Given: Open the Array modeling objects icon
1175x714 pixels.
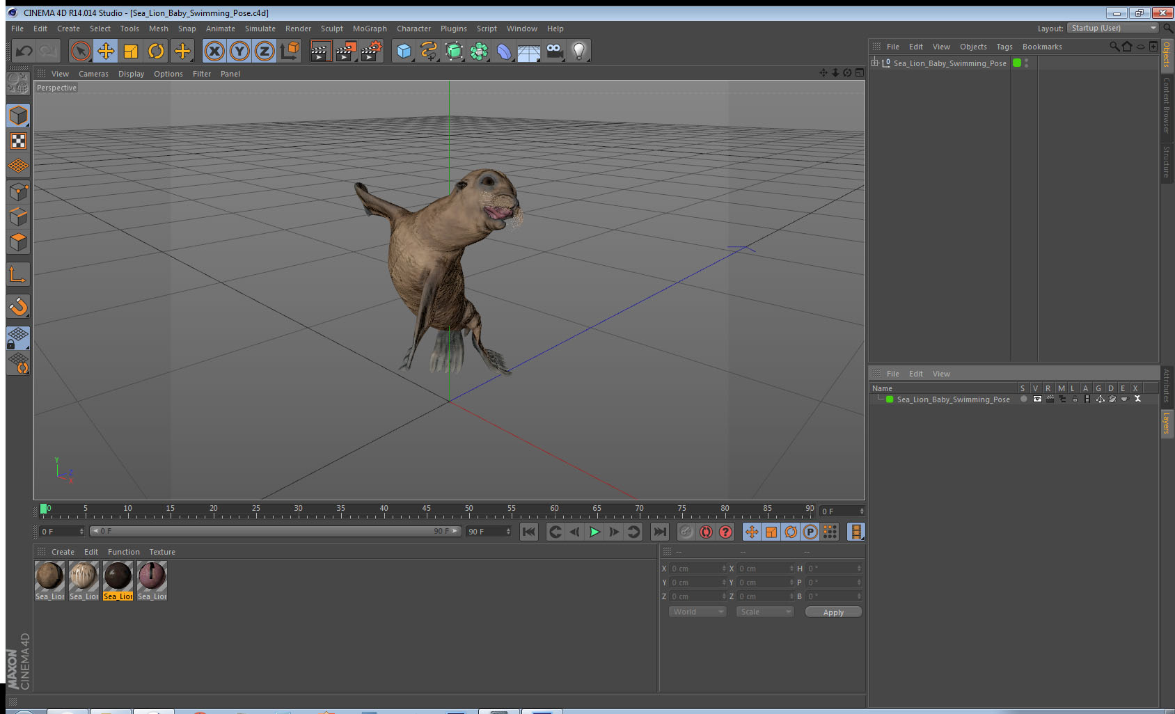Looking at the screenshot, I should coord(479,51).
